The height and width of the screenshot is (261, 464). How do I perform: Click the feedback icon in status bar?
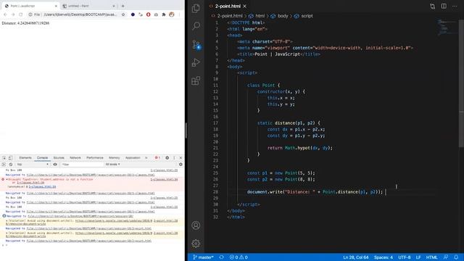click(446, 257)
